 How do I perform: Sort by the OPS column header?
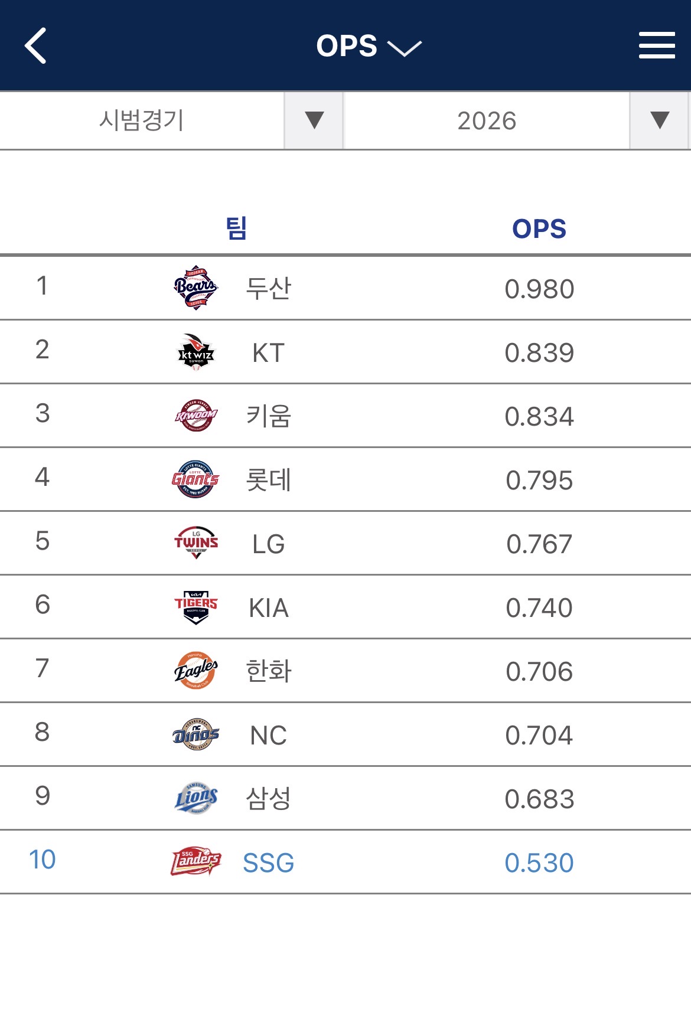click(539, 229)
